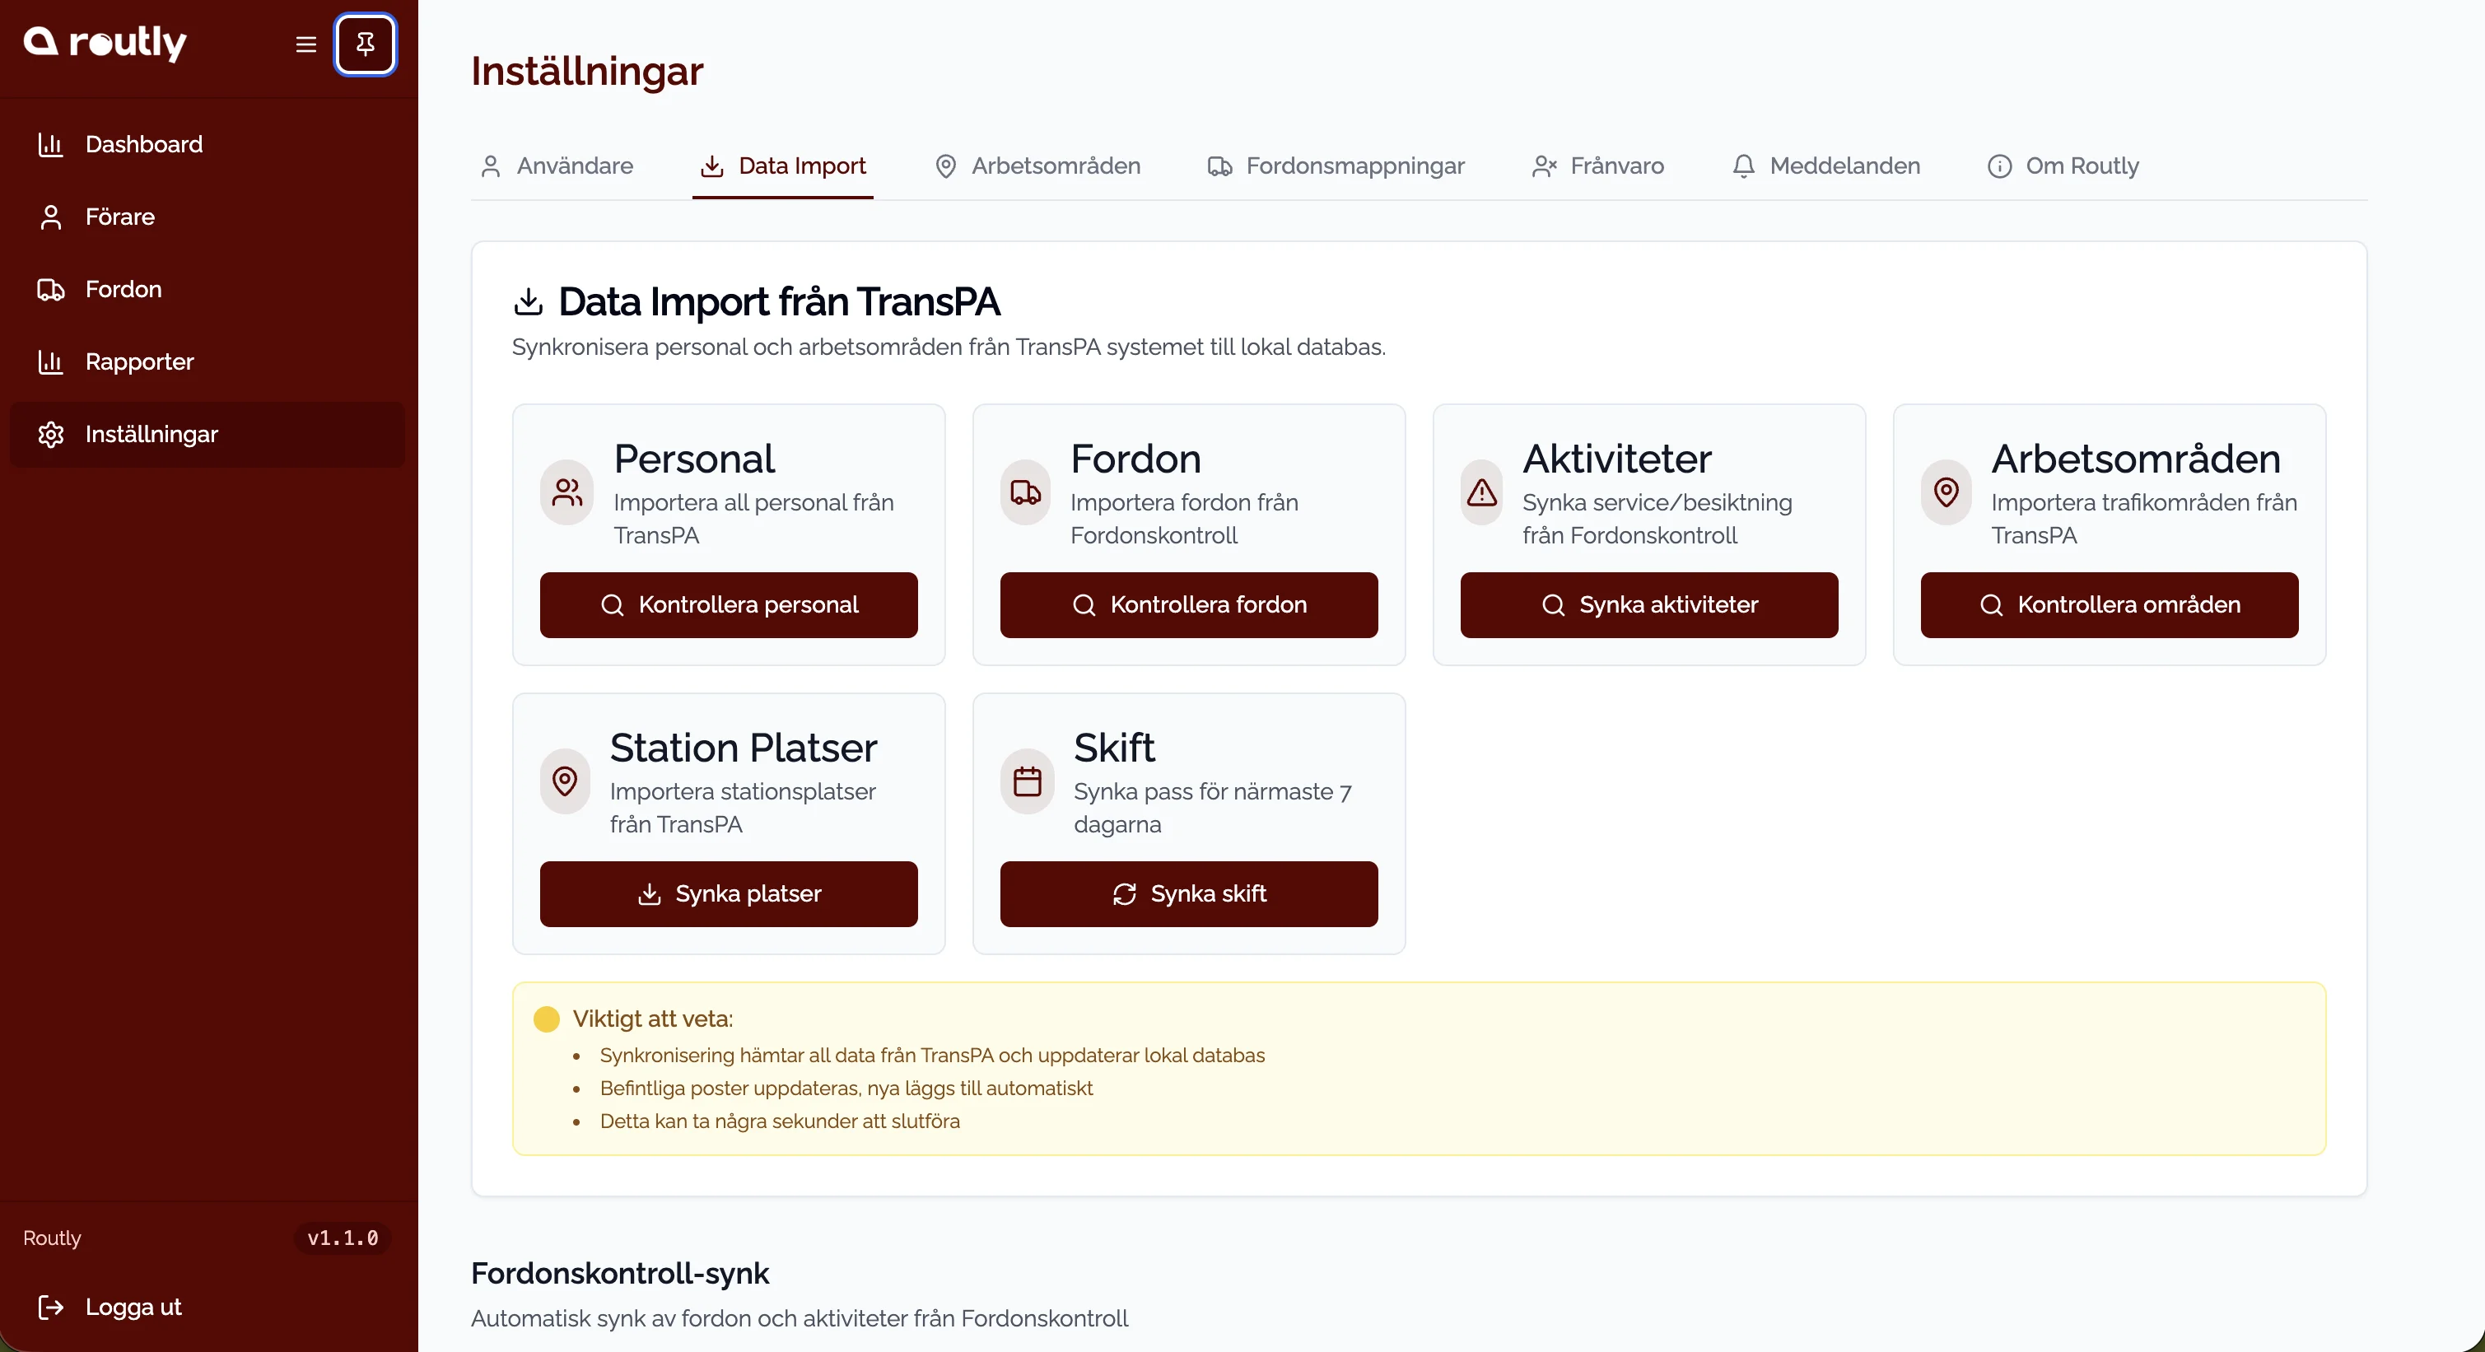Click the pin icon in the top bar

point(366,44)
